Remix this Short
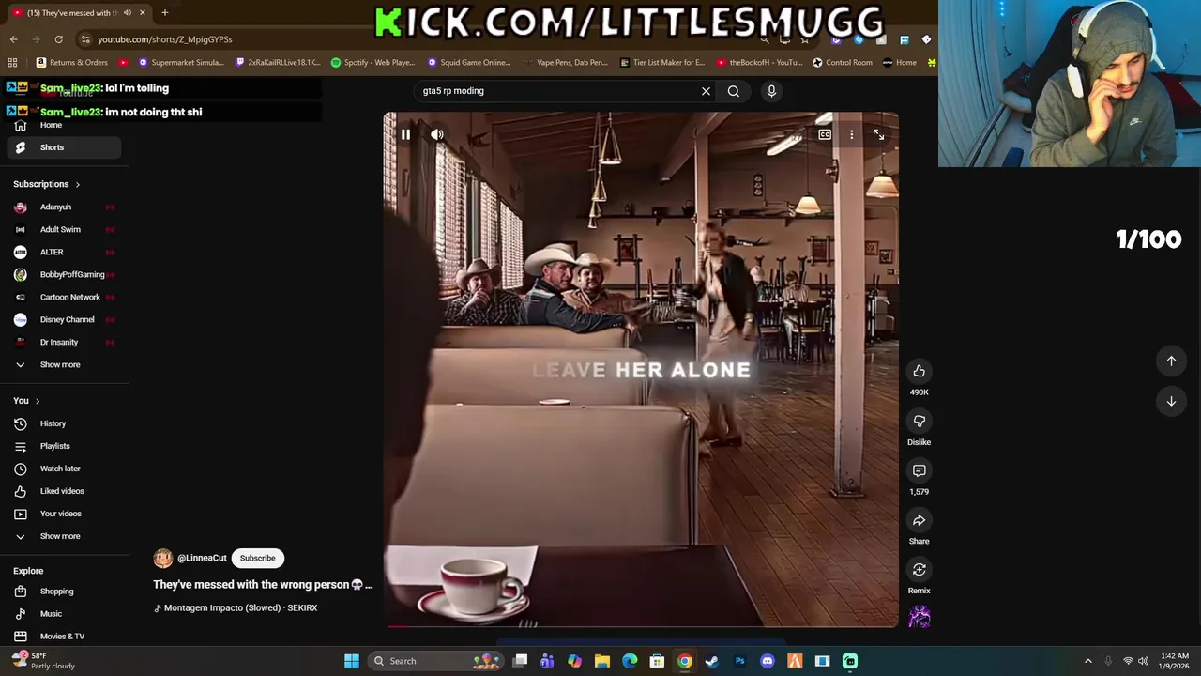 pos(920,570)
